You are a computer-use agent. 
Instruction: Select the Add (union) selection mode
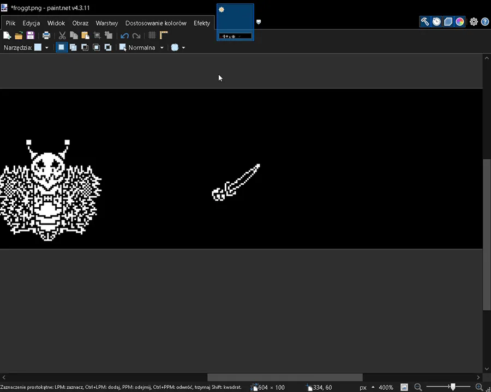(73, 47)
